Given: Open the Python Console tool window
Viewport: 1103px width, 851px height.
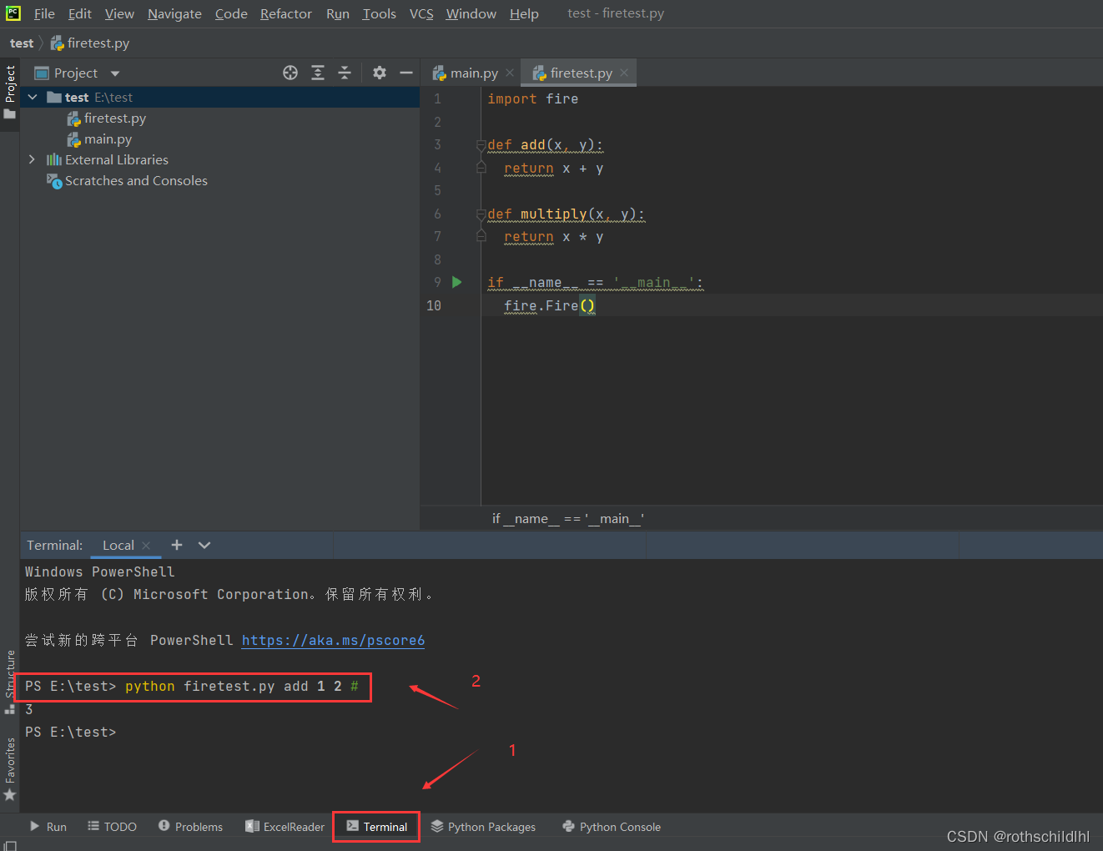Looking at the screenshot, I should tap(612, 827).
